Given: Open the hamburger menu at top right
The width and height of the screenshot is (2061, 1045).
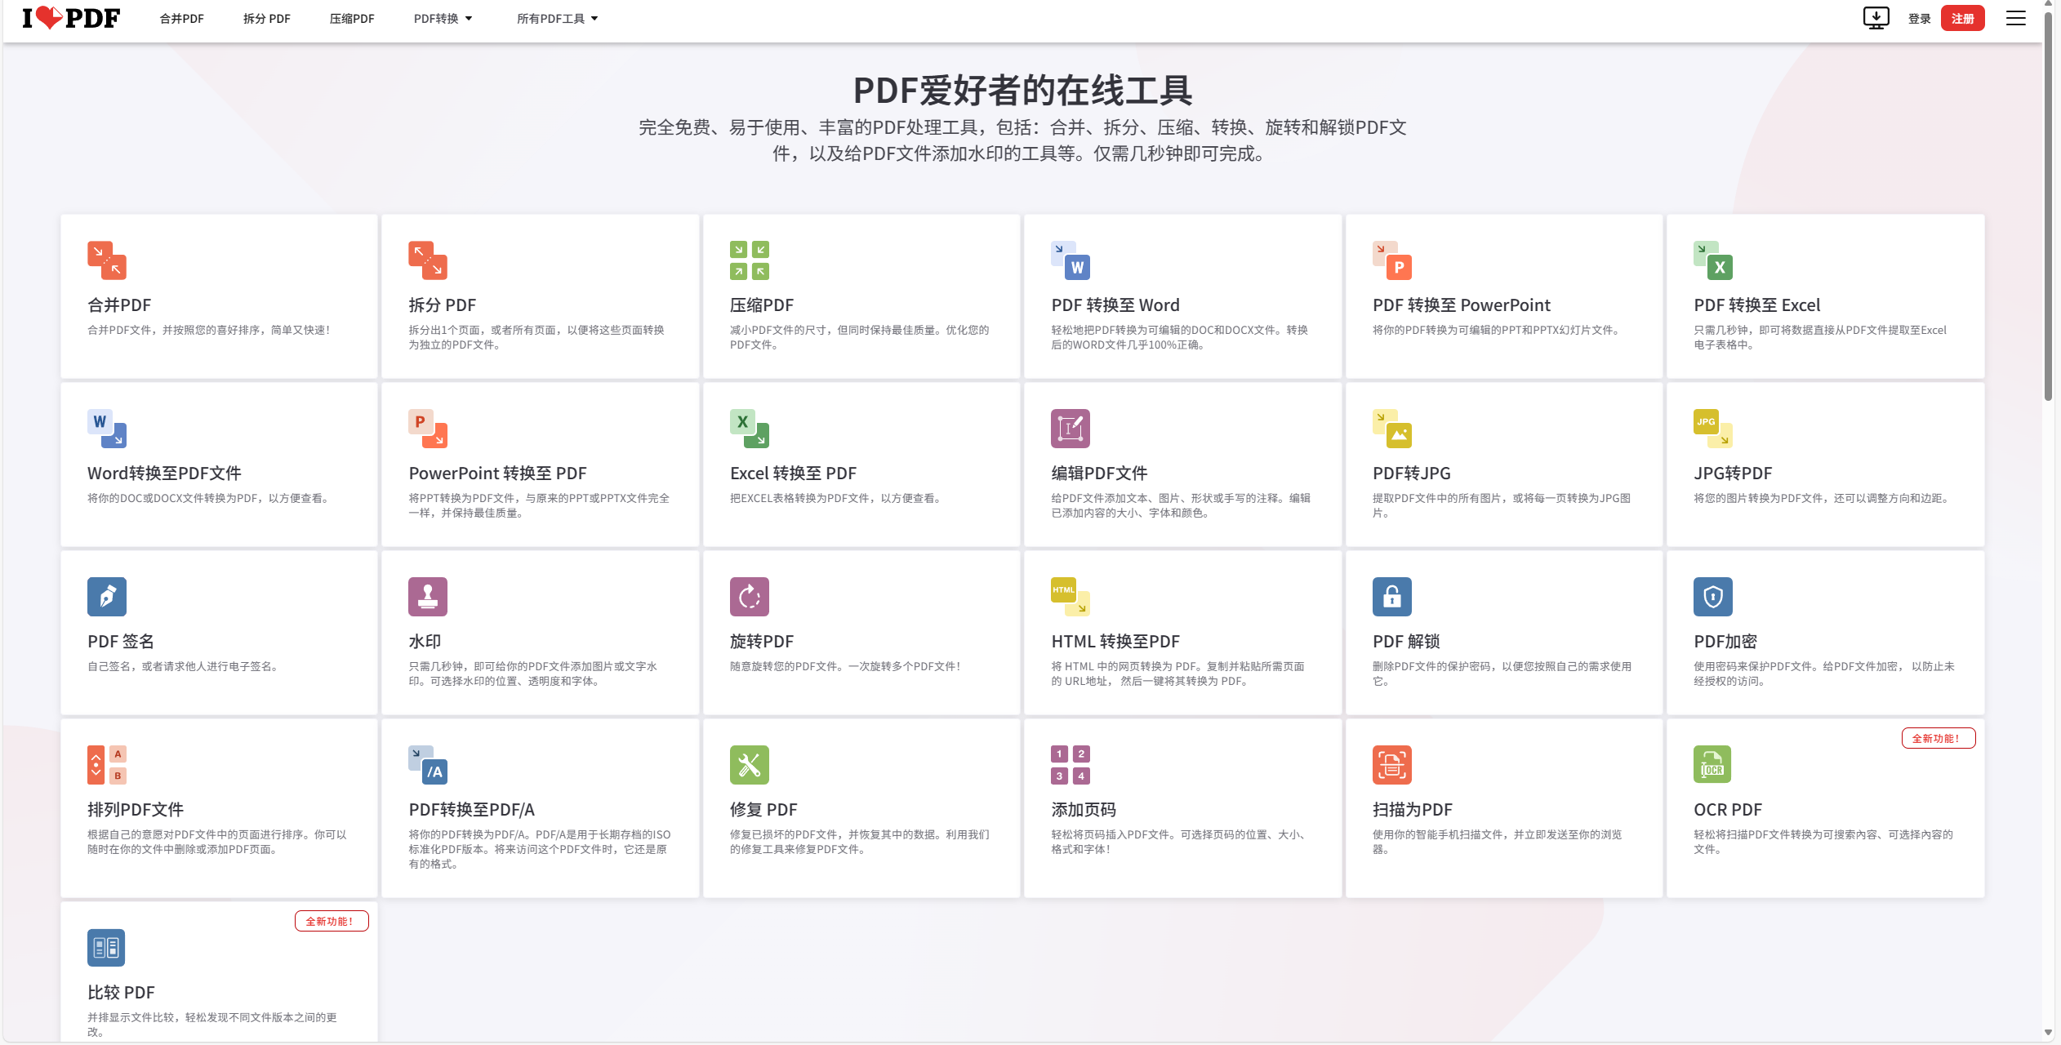Looking at the screenshot, I should (2015, 18).
